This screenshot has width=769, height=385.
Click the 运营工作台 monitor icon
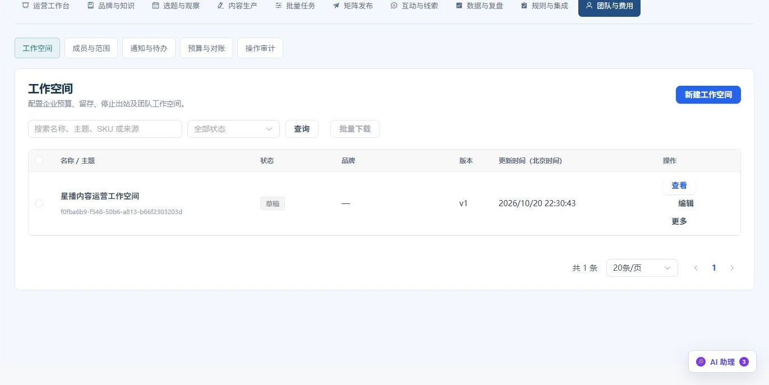click(25, 6)
